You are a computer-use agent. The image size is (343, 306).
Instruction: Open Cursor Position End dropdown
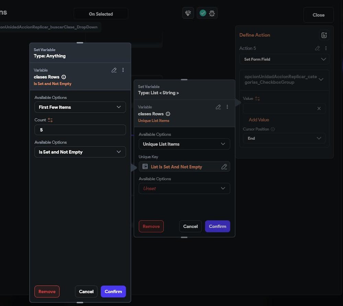(284, 138)
